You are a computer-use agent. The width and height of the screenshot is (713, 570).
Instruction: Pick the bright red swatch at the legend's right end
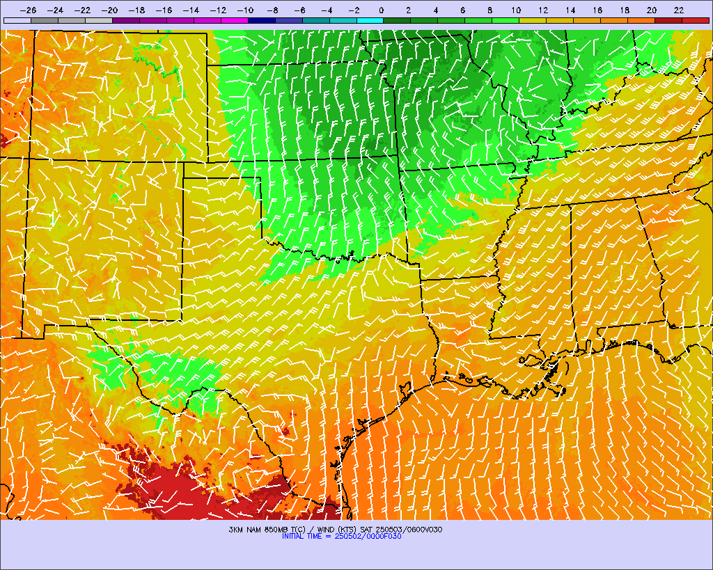(696, 20)
